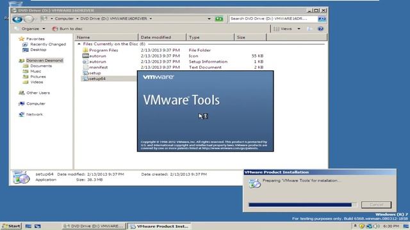Open the Views dropdown arrow
Image resolution: width=410 pixels, height=230 pixels.
299,29
